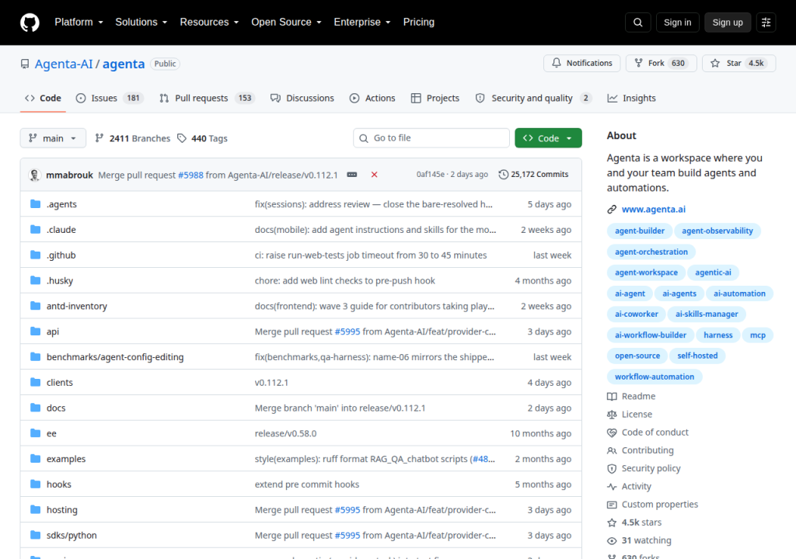Expand the Platform menu
This screenshot has height=559, width=796.
(x=79, y=23)
